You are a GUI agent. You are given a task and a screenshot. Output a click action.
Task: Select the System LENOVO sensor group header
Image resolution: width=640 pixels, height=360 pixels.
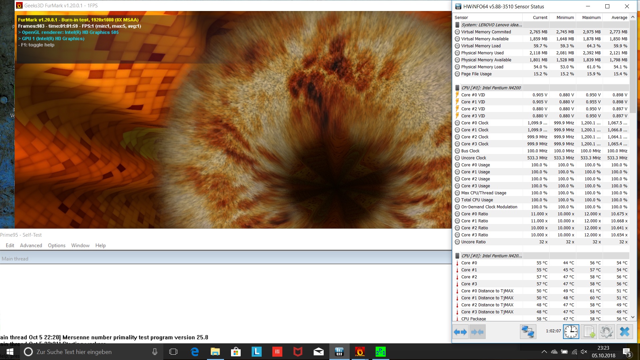(x=491, y=25)
